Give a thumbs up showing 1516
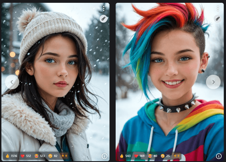Screen dimensions: 226x162 coord(11,156)
